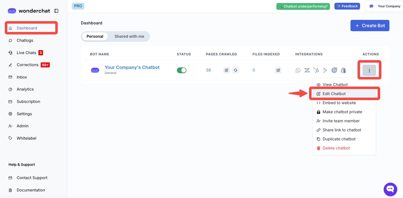Open the floating chat widget bubble
Screen dimensions: 403x198
tap(390, 189)
